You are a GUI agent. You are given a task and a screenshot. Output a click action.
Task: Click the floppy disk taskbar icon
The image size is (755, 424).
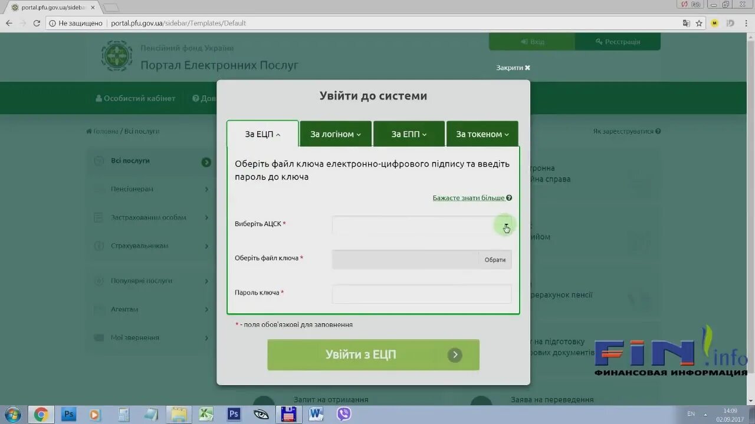(288, 415)
